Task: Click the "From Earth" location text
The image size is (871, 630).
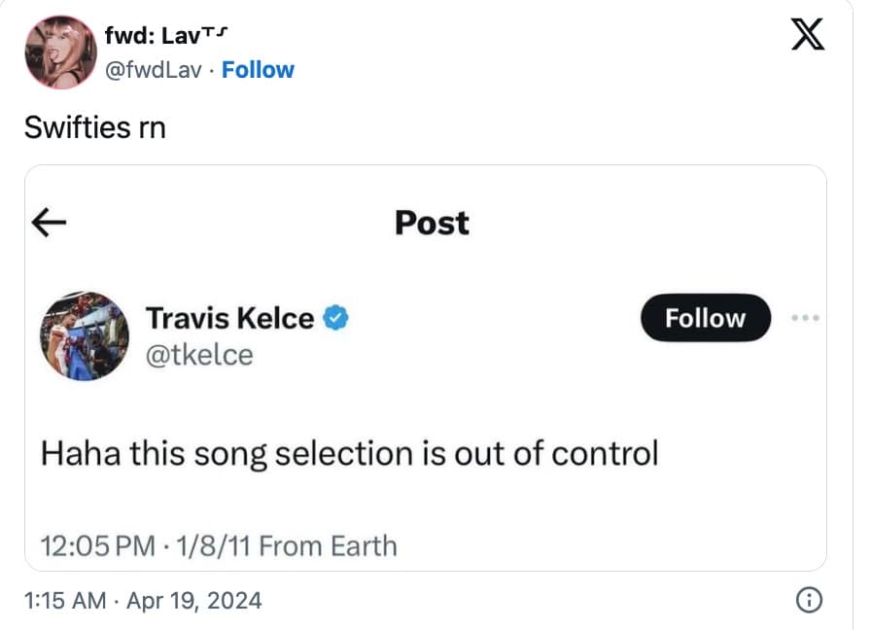Action: (x=328, y=545)
